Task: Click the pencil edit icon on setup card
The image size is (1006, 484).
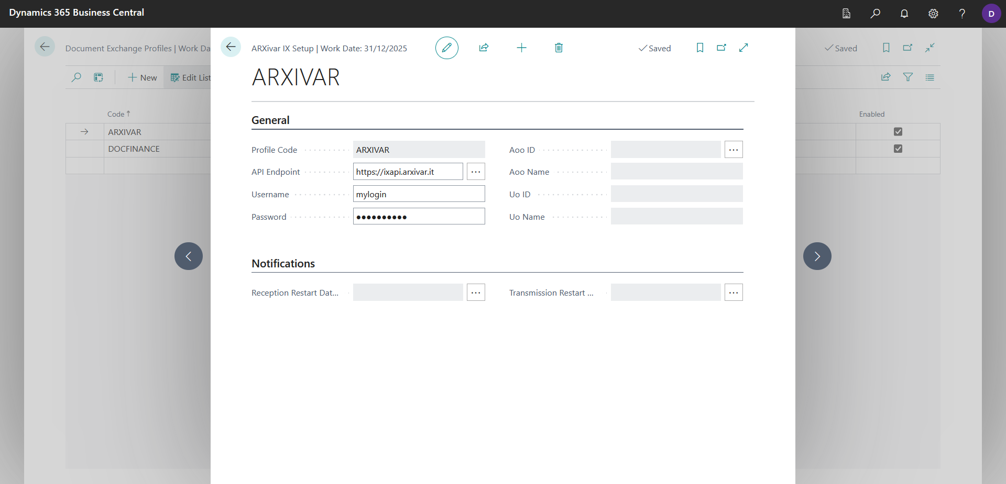Action: coord(447,48)
